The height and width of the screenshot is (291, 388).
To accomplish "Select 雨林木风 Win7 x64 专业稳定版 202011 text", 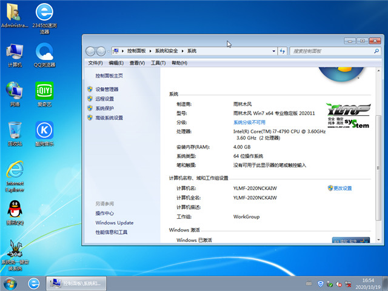I will [x=274, y=113].
